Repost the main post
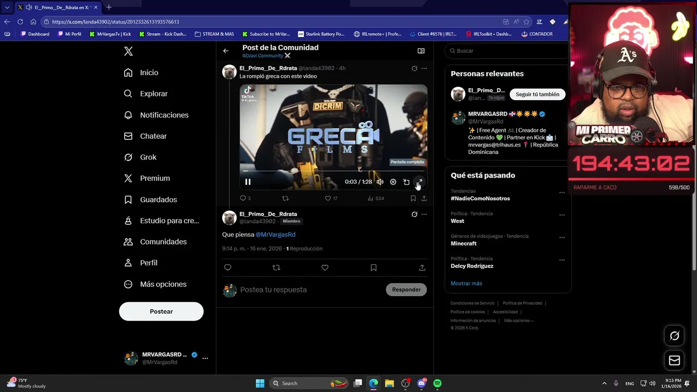This screenshot has width=697, height=392. pos(276,267)
